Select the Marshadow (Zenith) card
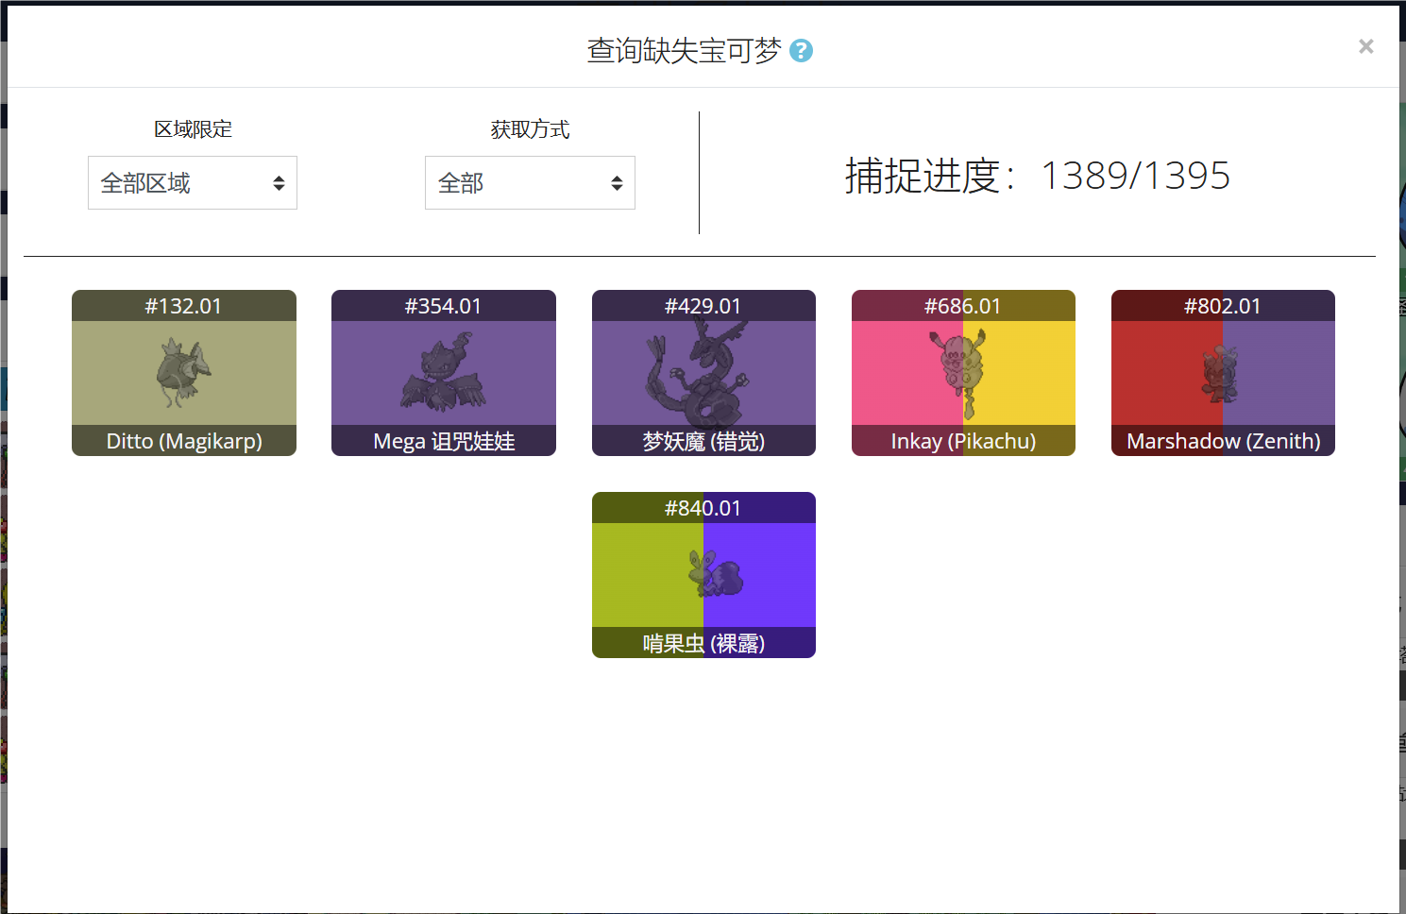 tap(1223, 373)
